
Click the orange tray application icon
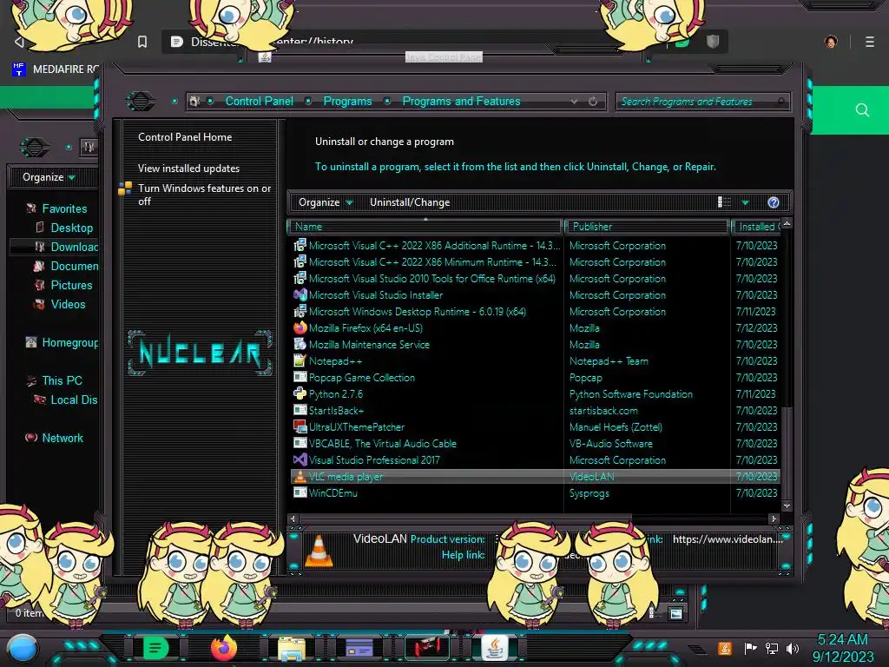point(724,648)
